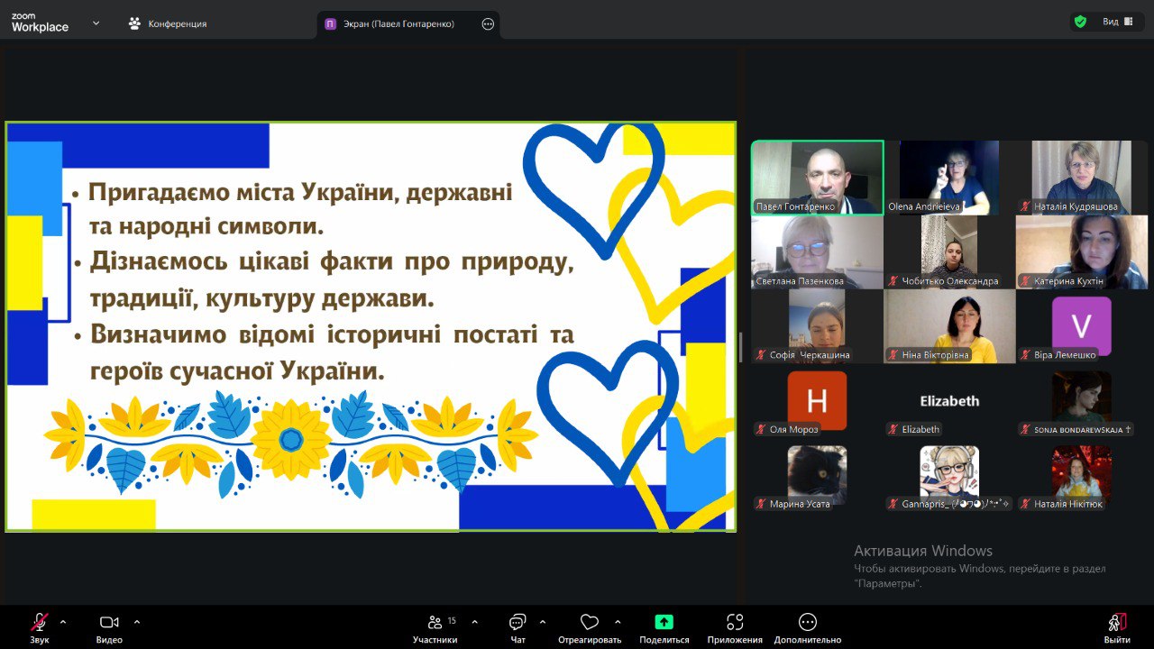Viewport: 1154px width, 649px height.
Task: Click the three-dot menu on the Экран tab
Action: [x=488, y=24]
